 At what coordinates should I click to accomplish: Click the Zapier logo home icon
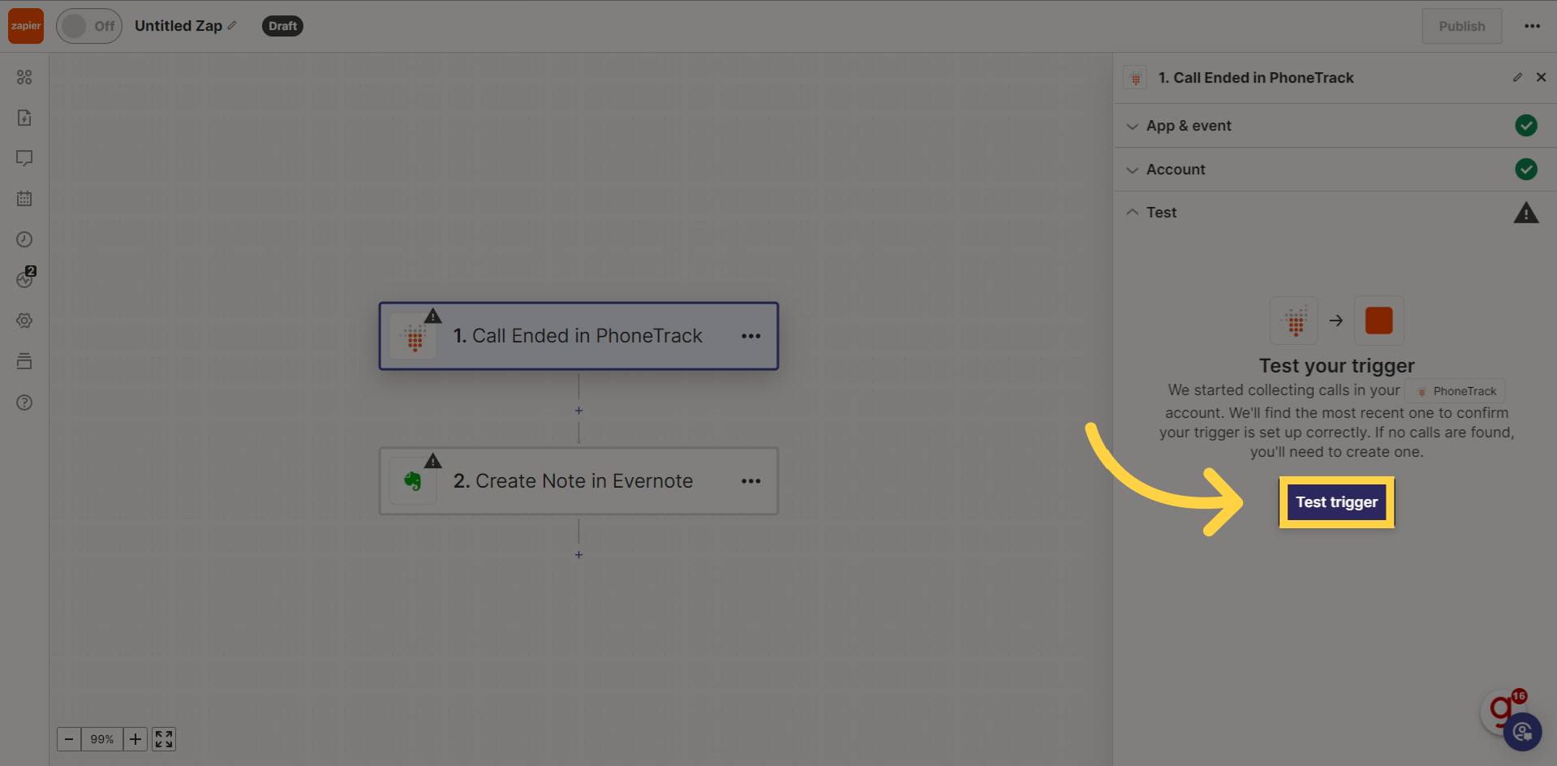pyautogui.click(x=26, y=26)
